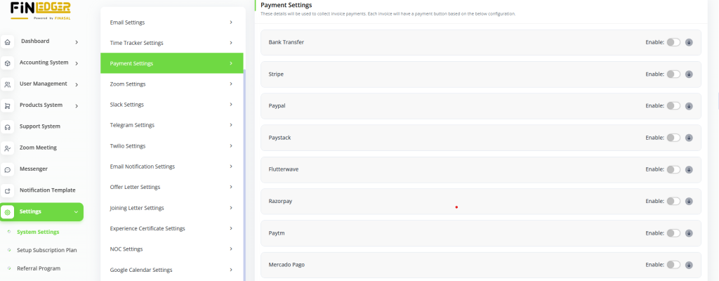The height and width of the screenshot is (281, 719).
Task: Go to Referral Program link
Action: 39,268
